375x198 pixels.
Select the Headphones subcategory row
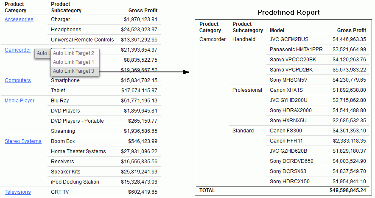[x=66, y=30]
